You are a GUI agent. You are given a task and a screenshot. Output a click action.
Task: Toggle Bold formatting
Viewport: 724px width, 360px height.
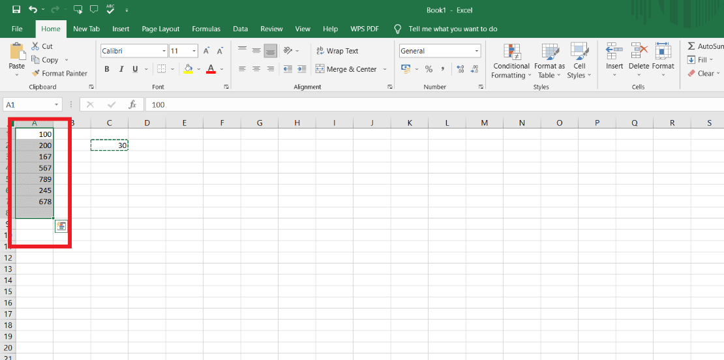tap(107, 69)
